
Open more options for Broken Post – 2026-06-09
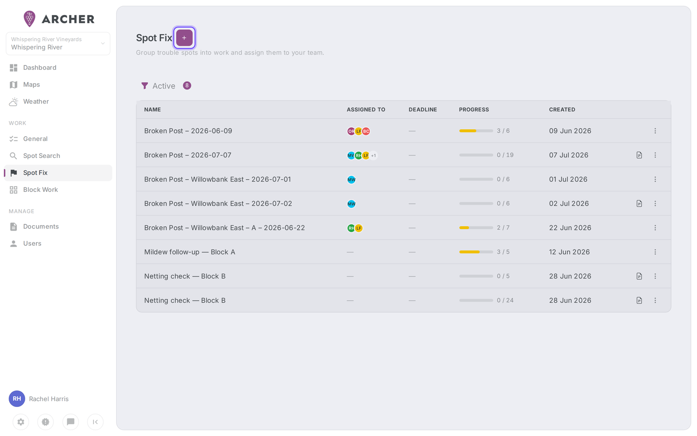coord(655,131)
